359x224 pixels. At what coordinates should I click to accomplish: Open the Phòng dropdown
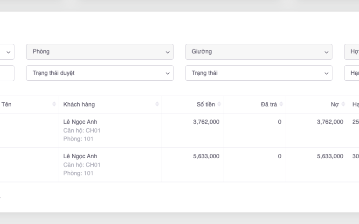coord(100,52)
